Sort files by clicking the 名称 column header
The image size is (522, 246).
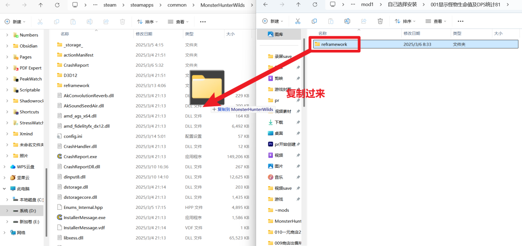[x=64, y=34]
